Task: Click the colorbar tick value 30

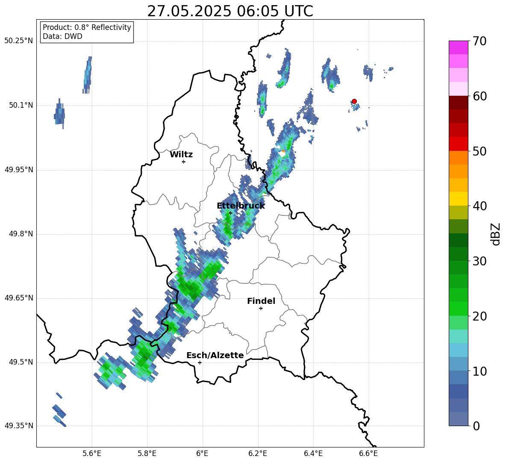Action: pyautogui.click(x=480, y=261)
